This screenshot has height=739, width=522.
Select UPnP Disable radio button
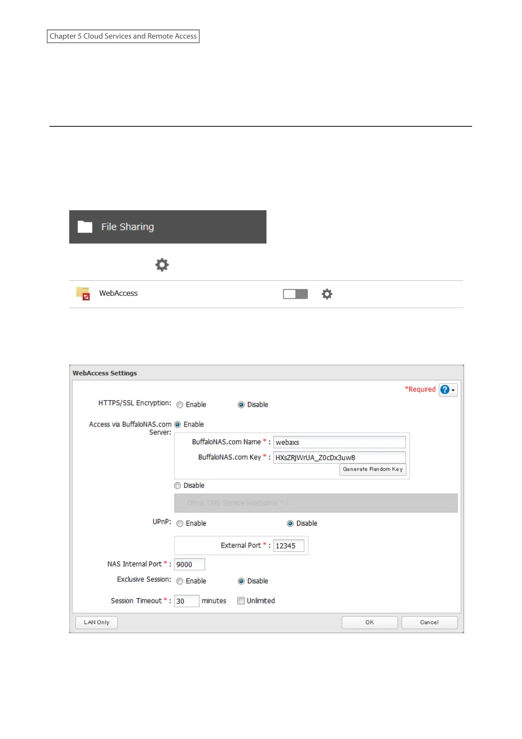290,524
